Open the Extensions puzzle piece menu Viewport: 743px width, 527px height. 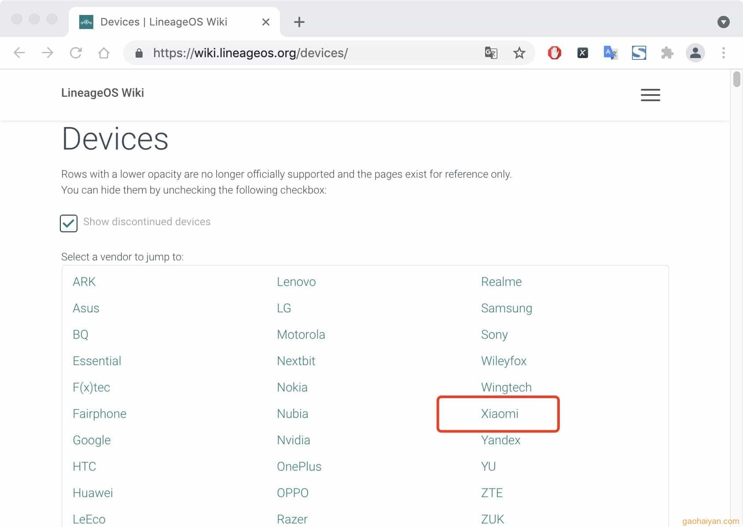tap(667, 53)
